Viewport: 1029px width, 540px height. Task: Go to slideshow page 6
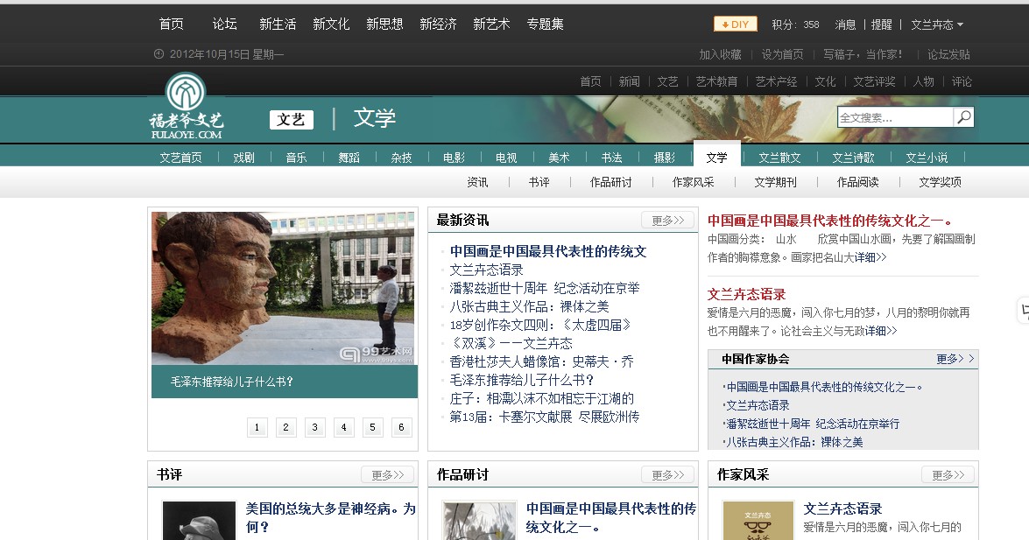(x=401, y=427)
